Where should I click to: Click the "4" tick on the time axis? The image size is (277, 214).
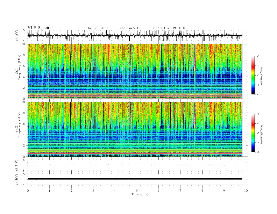click(115, 191)
